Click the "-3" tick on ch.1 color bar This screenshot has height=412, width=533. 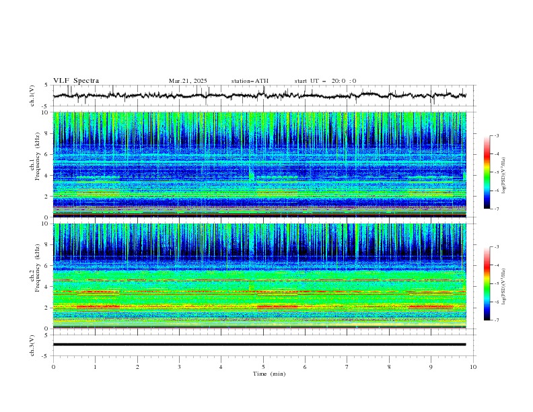click(496, 135)
